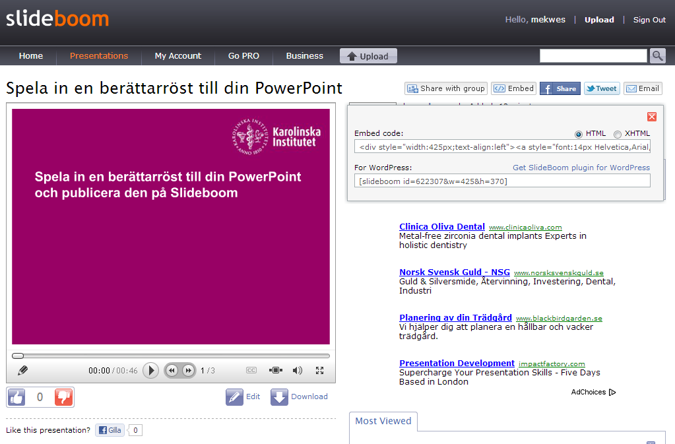675x444 pixels.
Task: Share the presentation on Facebook
Action: pos(560,88)
